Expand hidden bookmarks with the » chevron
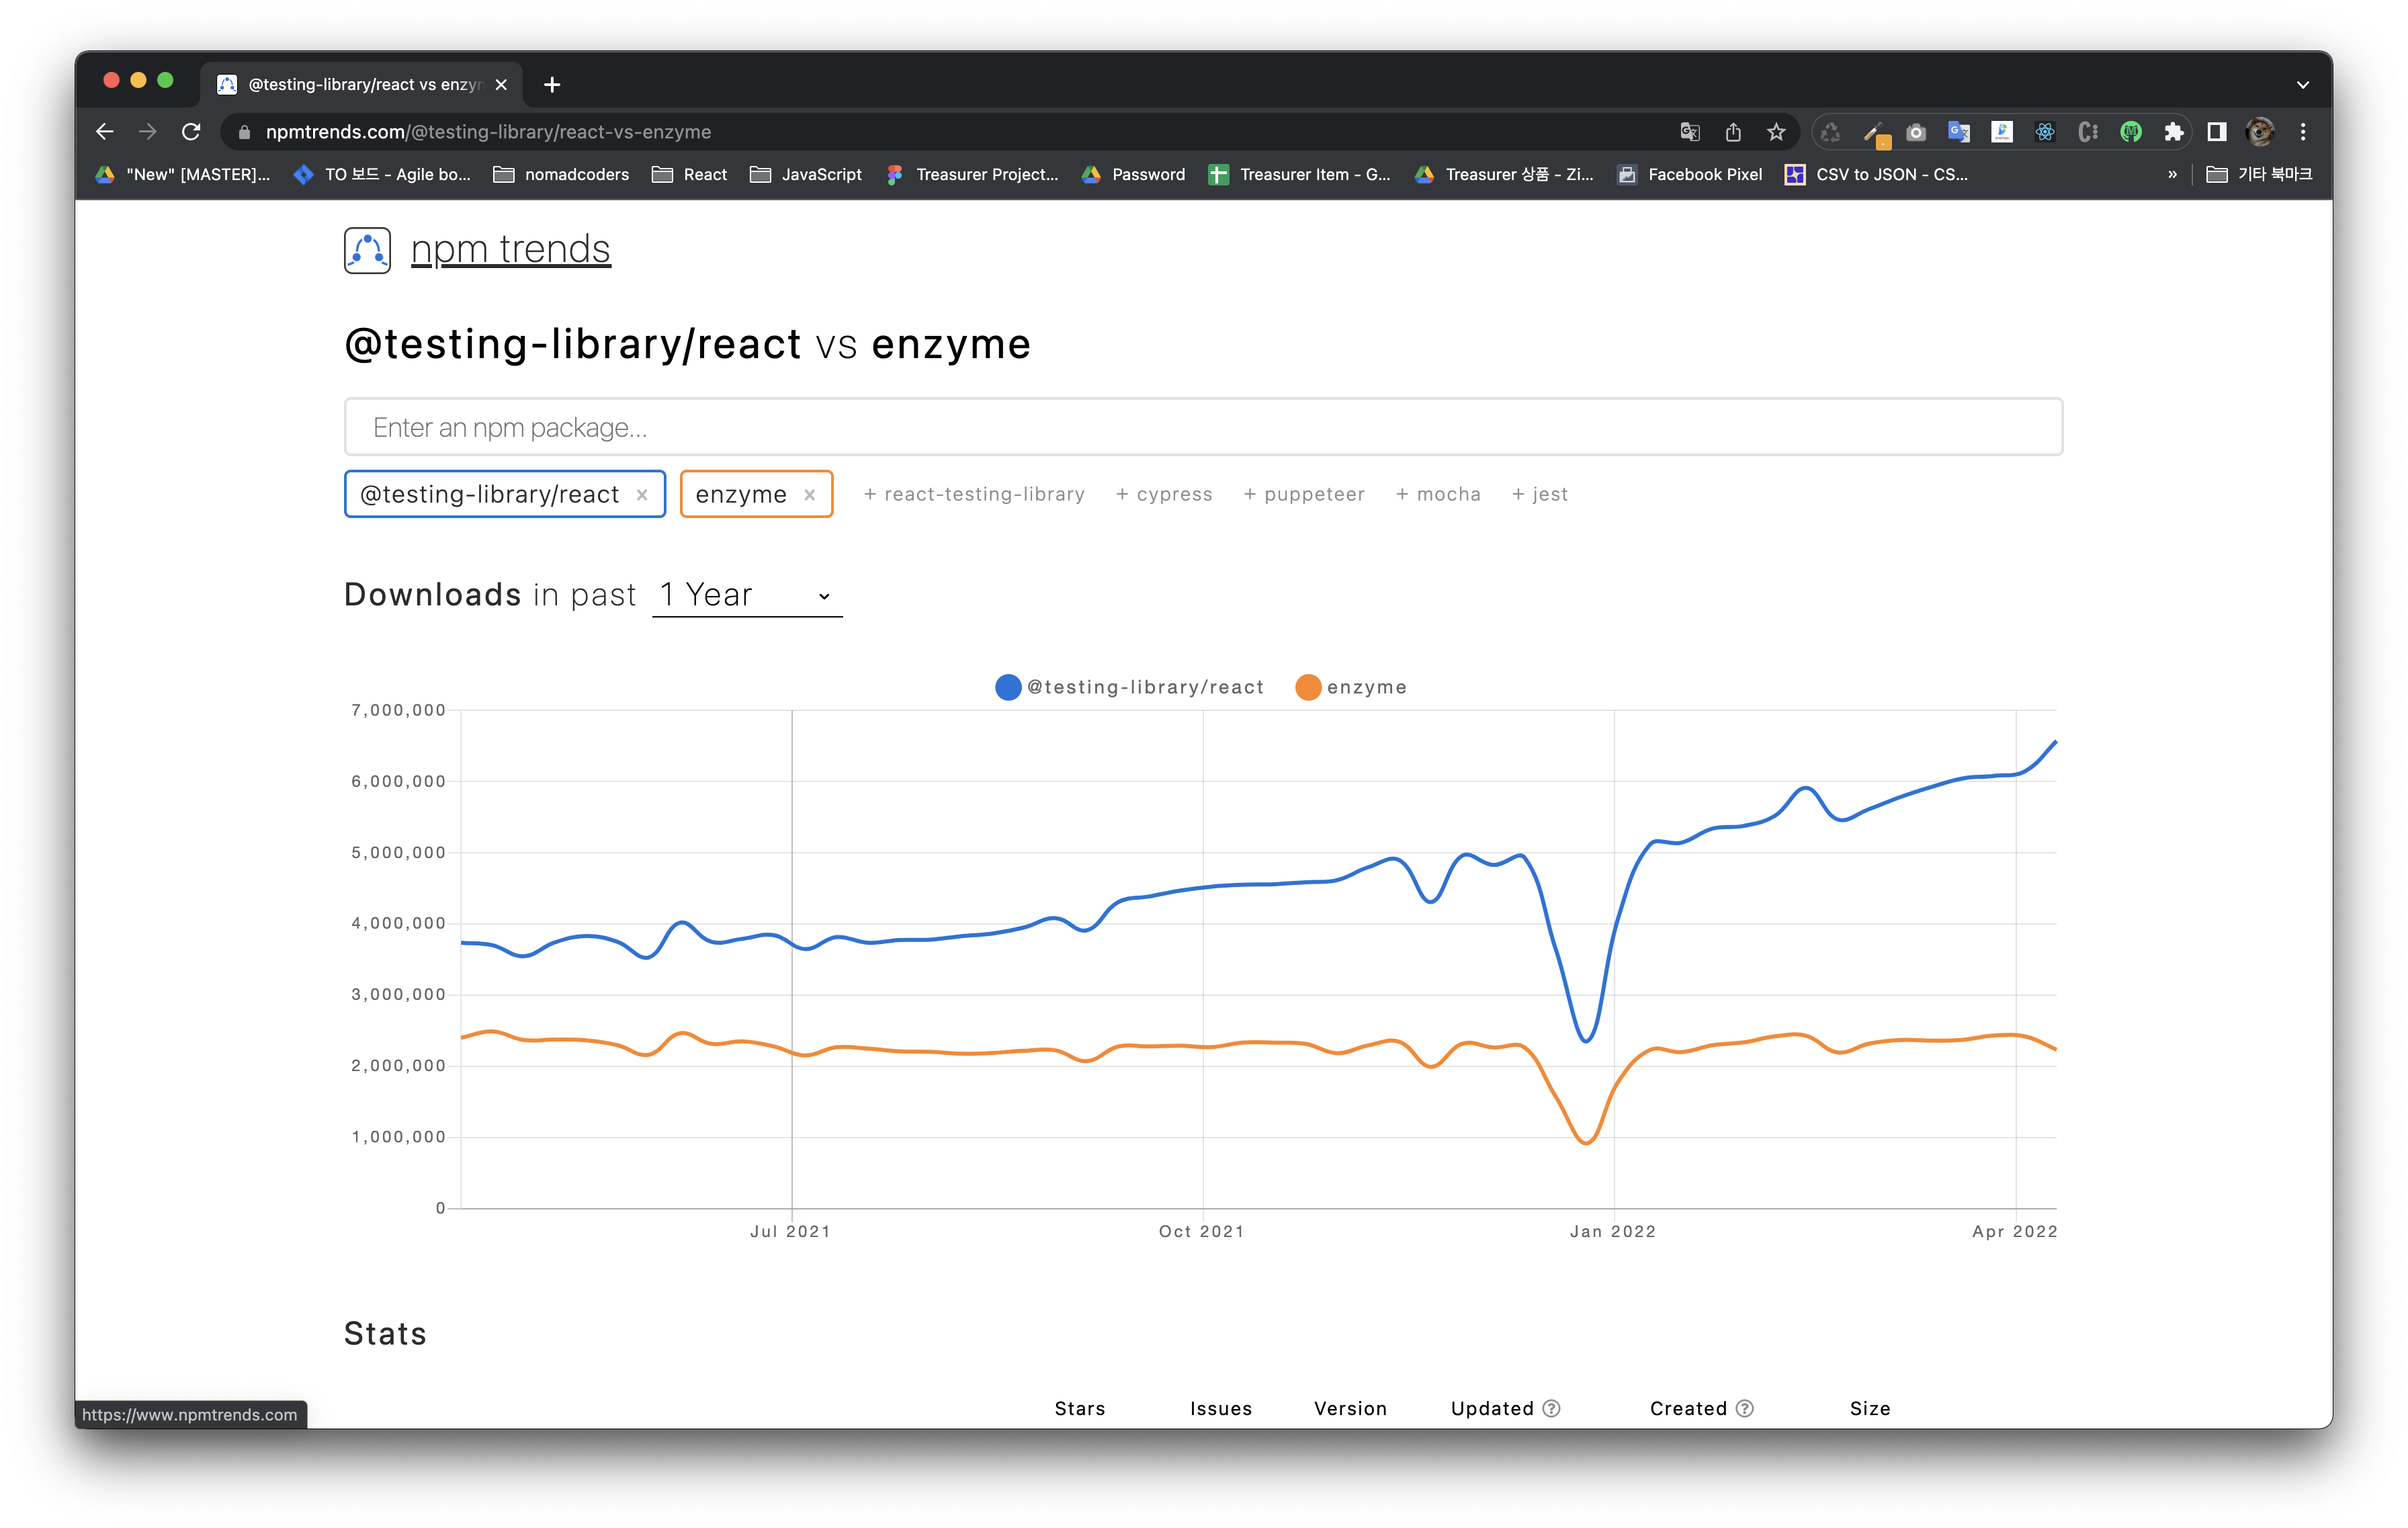This screenshot has width=2408, height=1528. 2172,174
